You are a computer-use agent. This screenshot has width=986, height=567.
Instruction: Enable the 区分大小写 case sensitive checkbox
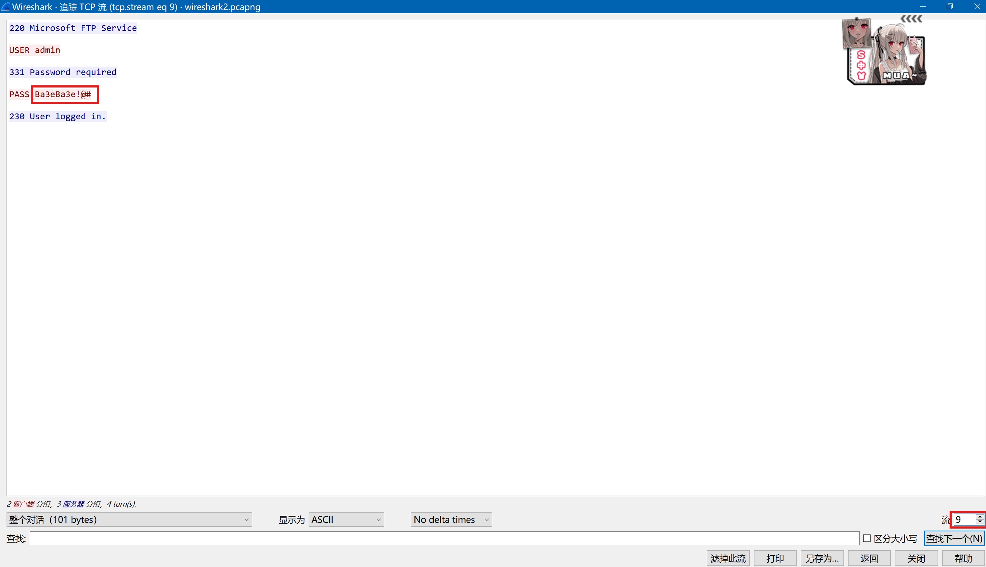[867, 538]
